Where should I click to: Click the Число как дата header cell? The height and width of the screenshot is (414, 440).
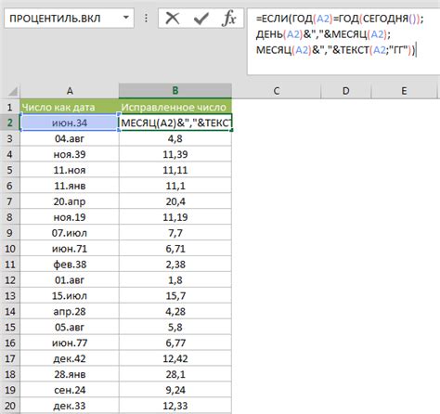70,107
